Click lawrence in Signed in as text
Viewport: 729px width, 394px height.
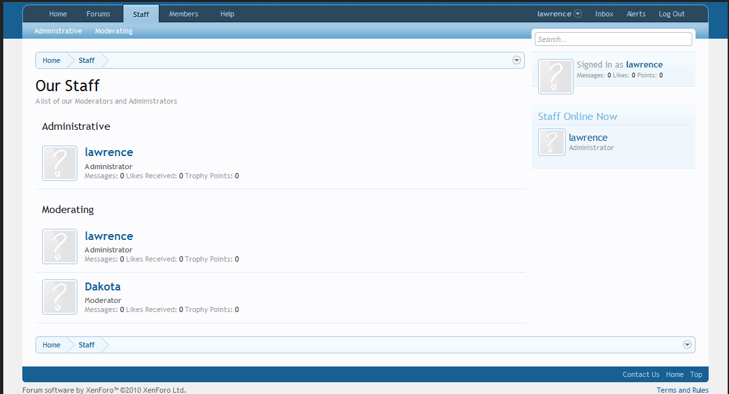click(644, 65)
